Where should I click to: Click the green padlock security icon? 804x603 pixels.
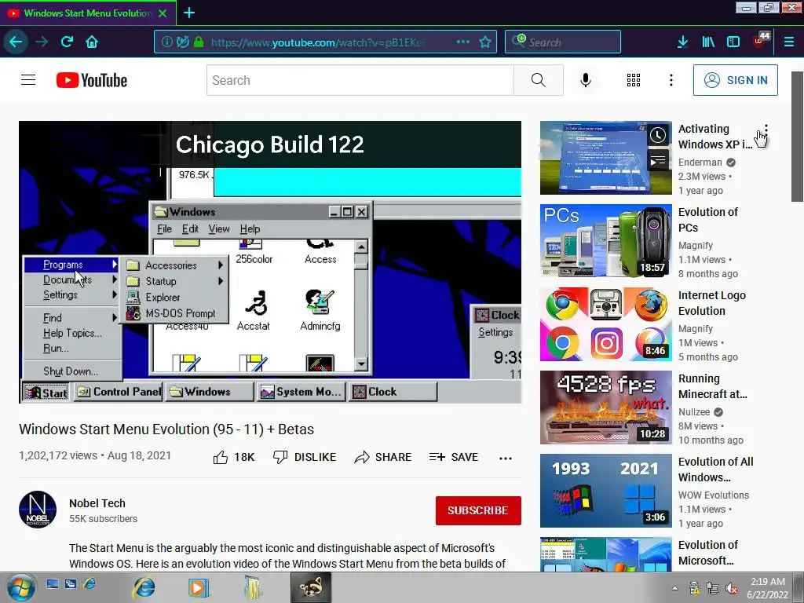point(199,42)
